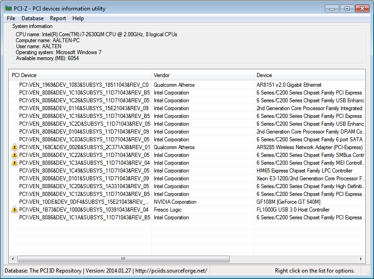The height and width of the screenshot is (279, 374).
Task: Click warning icon on FL1000G USB 3.0 row
Action: click(x=15, y=210)
